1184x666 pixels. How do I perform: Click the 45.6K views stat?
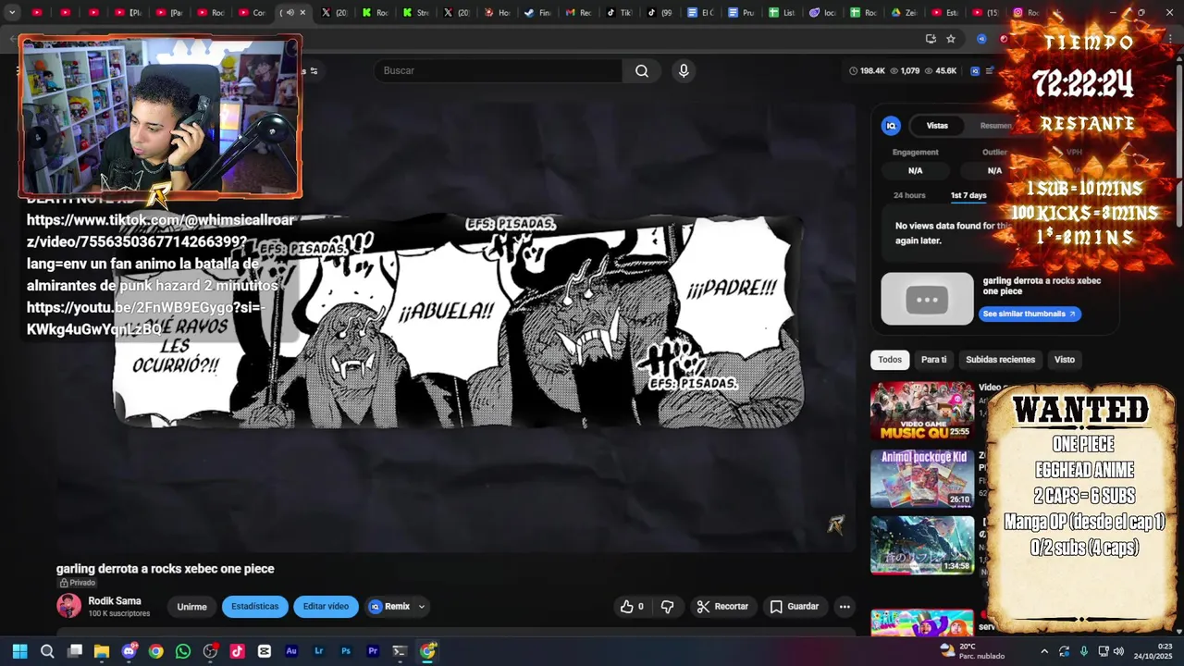point(940,71)
